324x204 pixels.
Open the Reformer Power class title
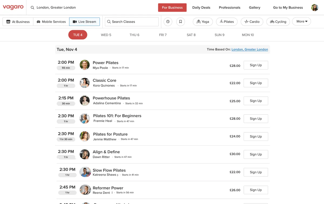pyautogui.click(x=108, y=188)
